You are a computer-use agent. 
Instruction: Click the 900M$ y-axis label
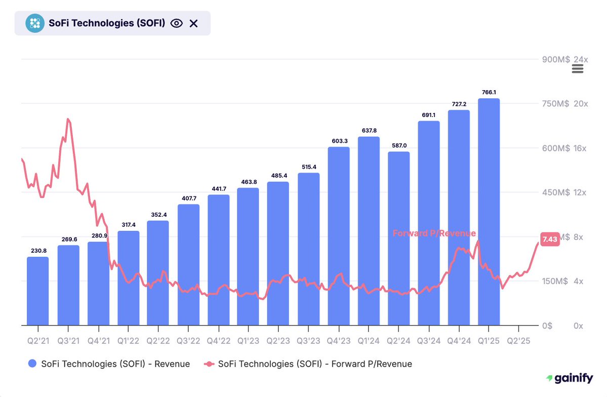point(556,59)
